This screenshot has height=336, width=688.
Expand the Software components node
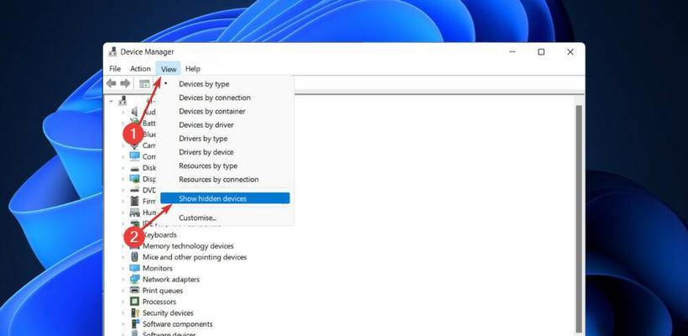point(123,324)
